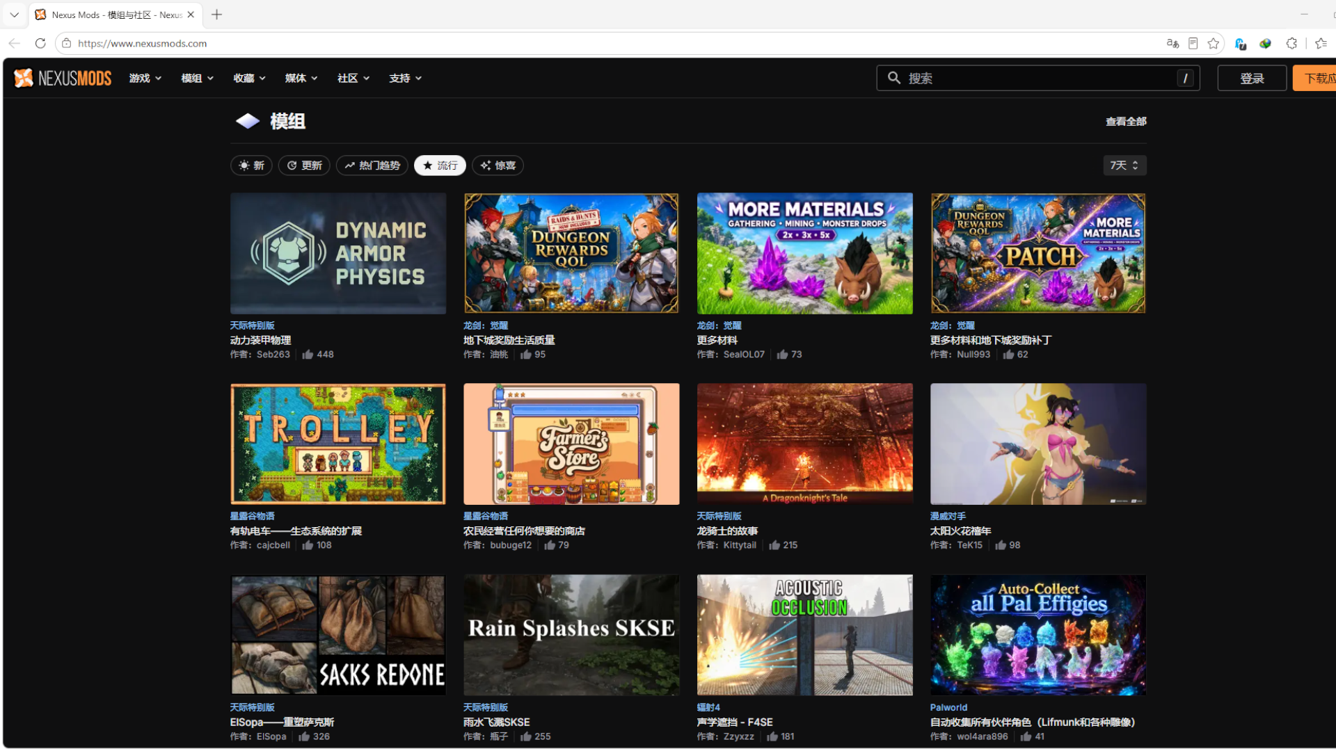
Task: Select the 流行 filter tab
Action: tap(440, 165)
